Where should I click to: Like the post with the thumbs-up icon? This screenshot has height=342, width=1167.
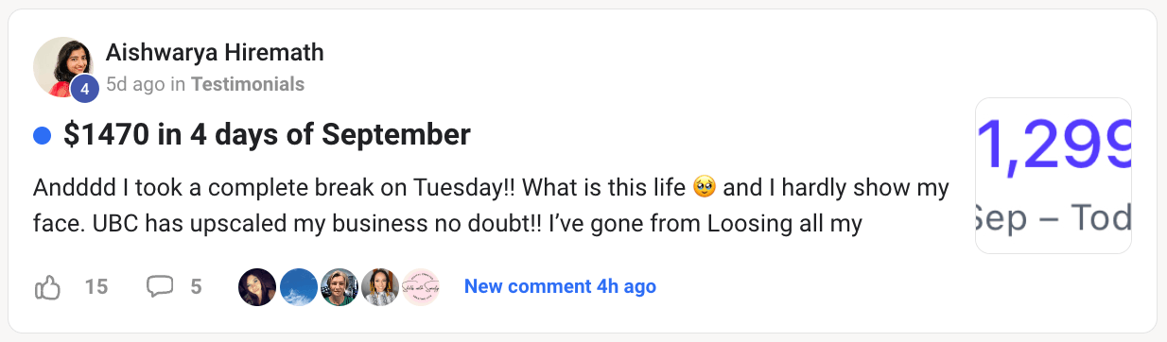[x=48, y=286]
